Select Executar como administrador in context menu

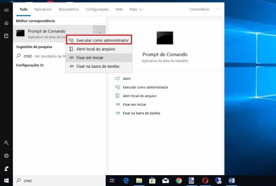pyautogui.click(x=99, y=40)
